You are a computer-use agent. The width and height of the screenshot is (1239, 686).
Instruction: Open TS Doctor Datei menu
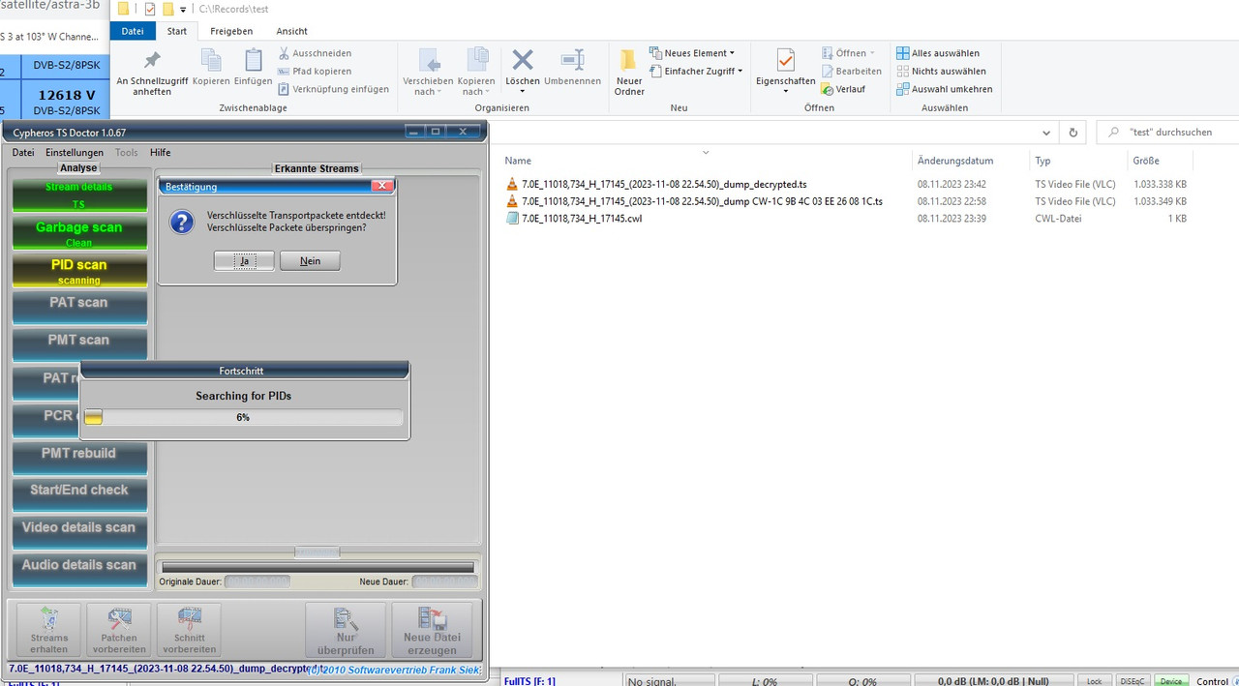coord(23,152)
